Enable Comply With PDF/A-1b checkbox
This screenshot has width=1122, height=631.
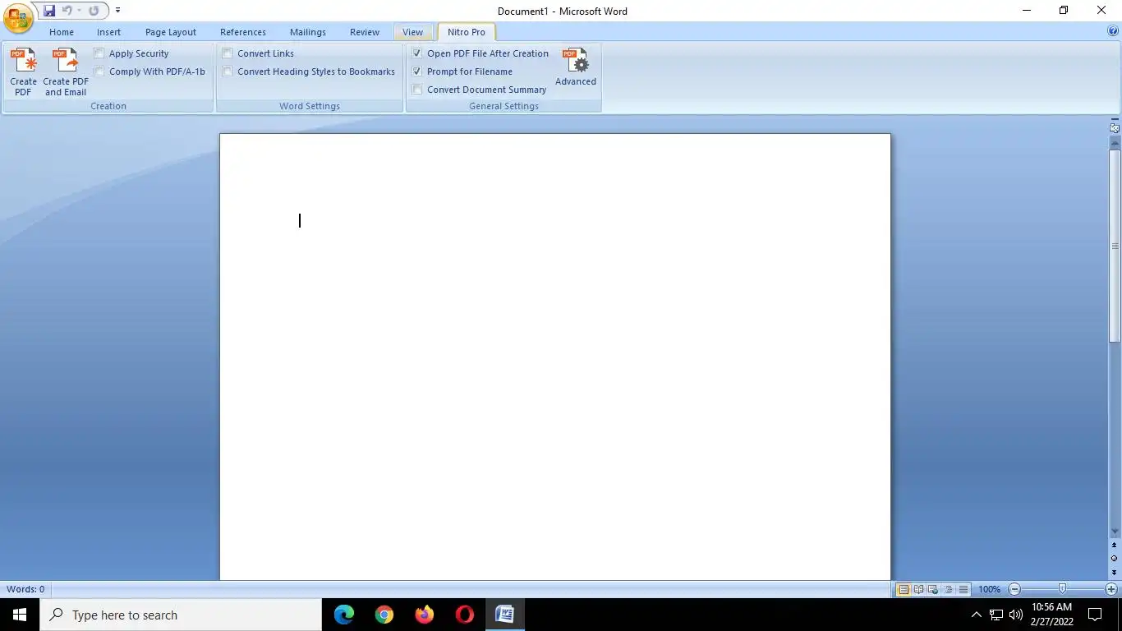pos(99,71)
